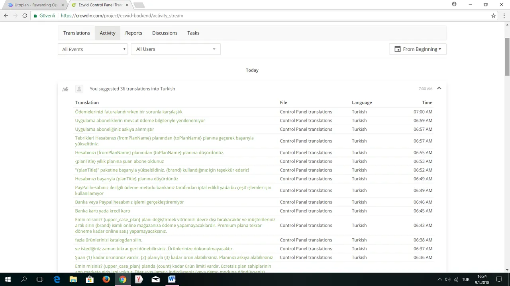510x286 pixels.
Task: Open Word from taskbar
Action: [172, 280]
